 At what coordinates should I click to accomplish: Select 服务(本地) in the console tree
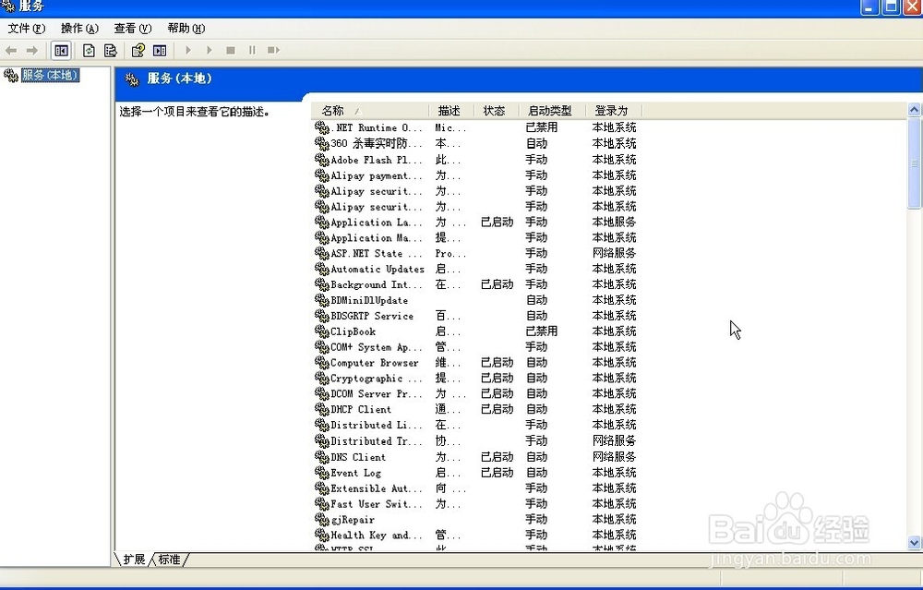[50, 75]
